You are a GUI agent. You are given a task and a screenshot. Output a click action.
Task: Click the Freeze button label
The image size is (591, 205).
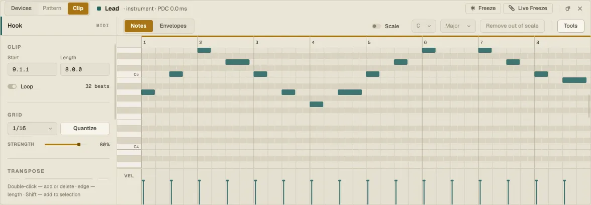[487, 8]
